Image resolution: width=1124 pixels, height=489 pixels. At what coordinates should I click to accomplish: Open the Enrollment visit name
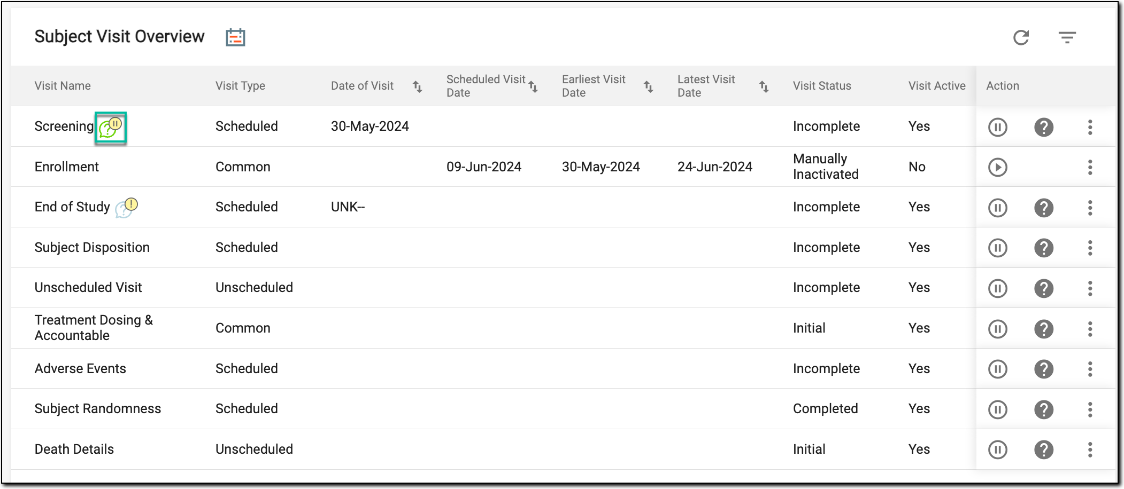(x=67, y=167)
